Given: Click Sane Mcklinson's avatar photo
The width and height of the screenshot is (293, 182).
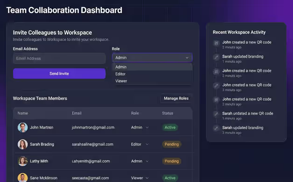Looking at the screenshot, I should pos(22,178).
